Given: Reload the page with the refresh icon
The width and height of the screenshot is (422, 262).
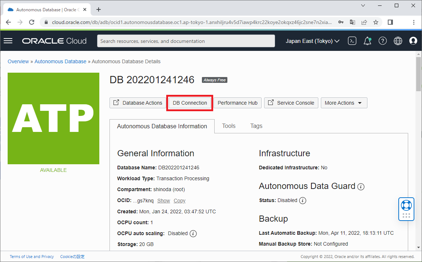Looking at the screenshot, I should coord(32,22).
